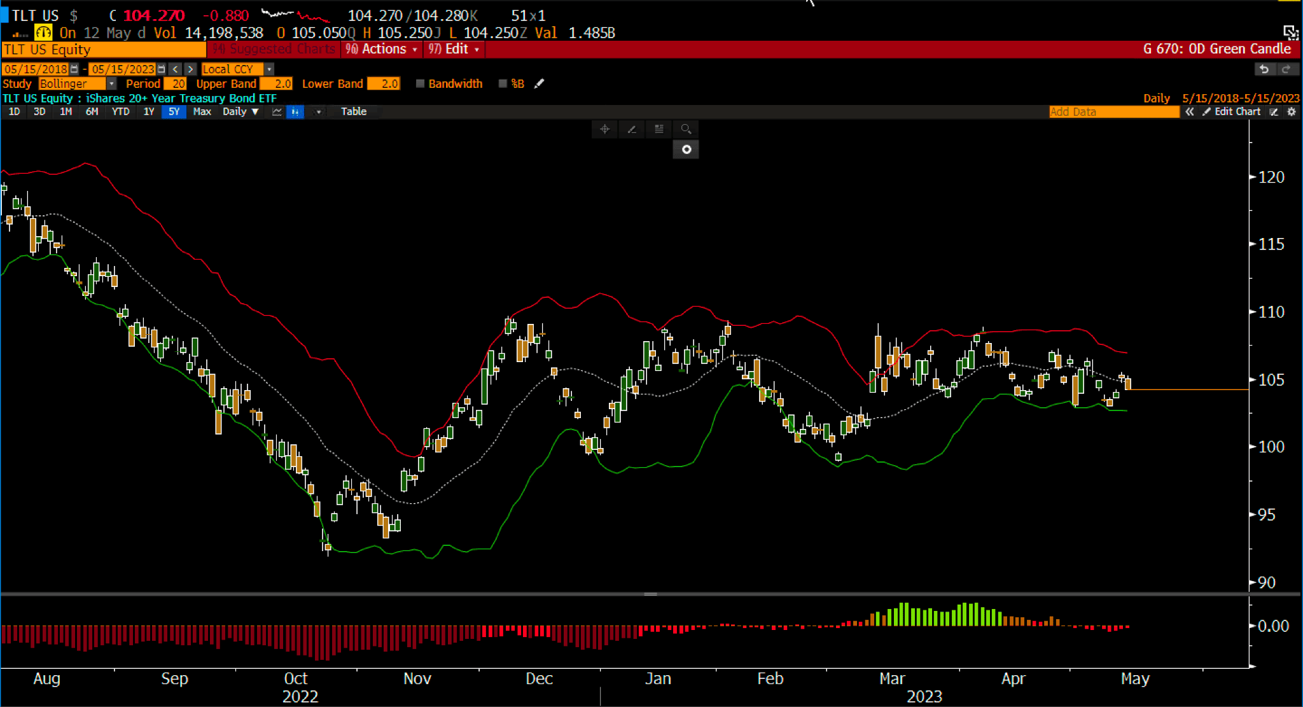Click the undo arrow icon
1303x707 pixels.
(1264, 69)
